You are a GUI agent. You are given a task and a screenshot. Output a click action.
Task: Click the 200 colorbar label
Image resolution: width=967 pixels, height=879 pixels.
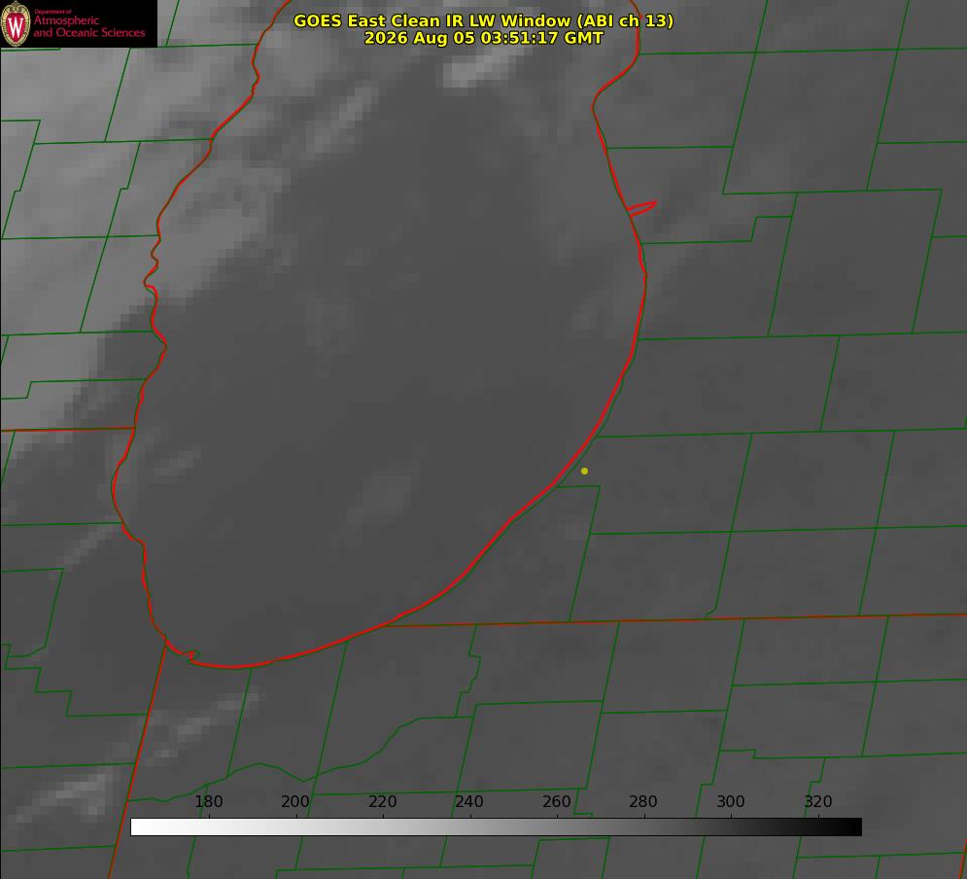tap(295, 801)
